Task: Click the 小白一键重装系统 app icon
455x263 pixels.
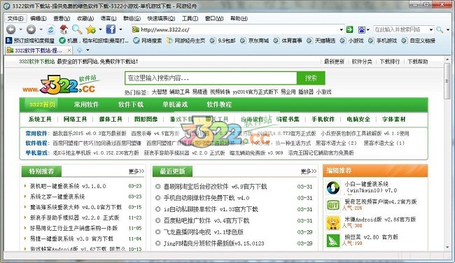Action: coord(332,187)
